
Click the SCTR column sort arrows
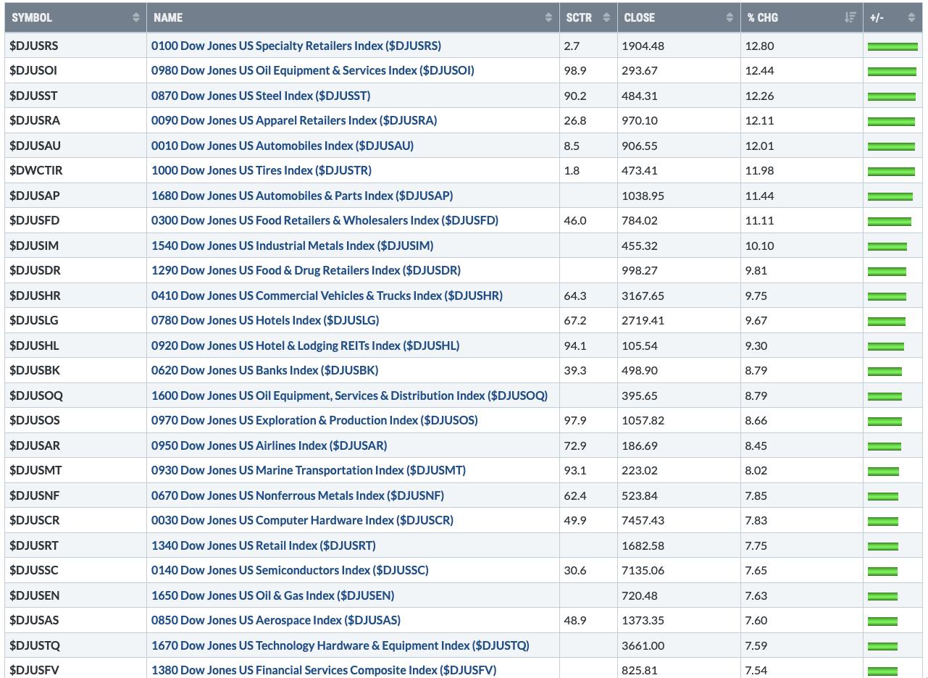[606, 17]
